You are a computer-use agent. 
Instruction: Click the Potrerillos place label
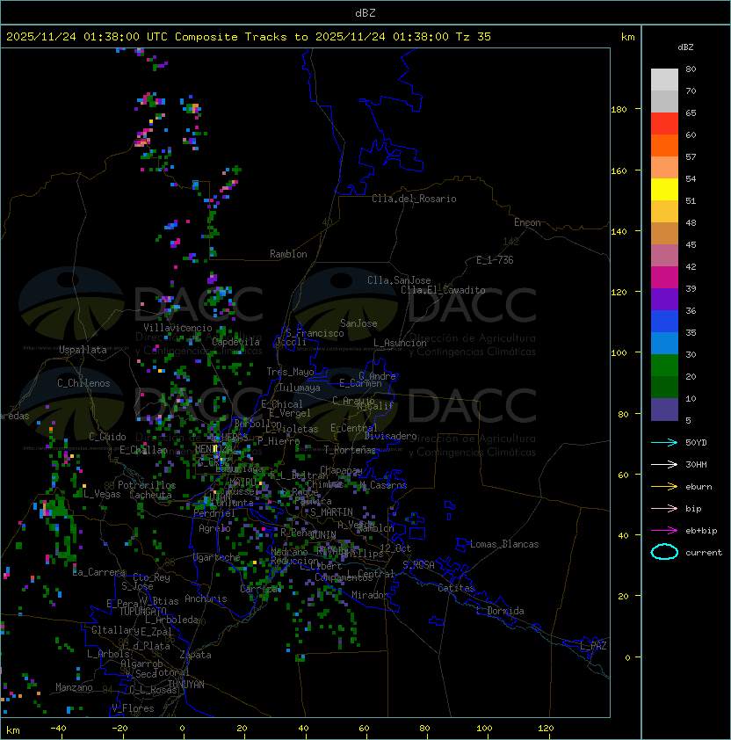point(147,485)
